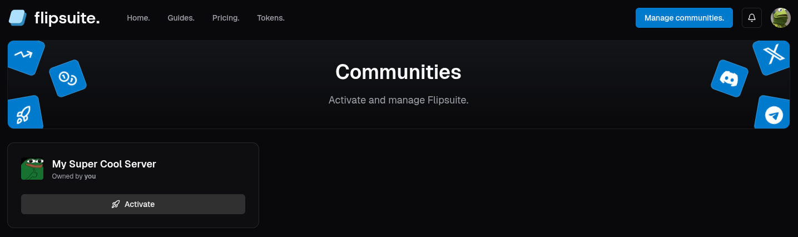798x237 pixels.
Task: Click the Telegram paper plane tile
Action: point(773,113)
